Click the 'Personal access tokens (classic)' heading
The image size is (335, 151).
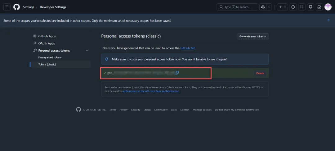[131, 36]
